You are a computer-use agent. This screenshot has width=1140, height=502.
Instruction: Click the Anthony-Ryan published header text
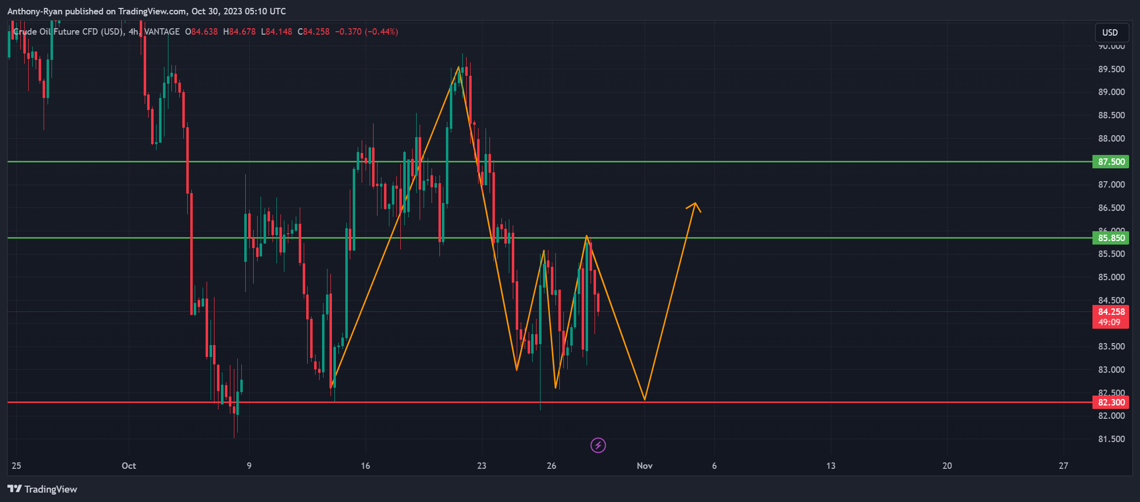[147, 11]
